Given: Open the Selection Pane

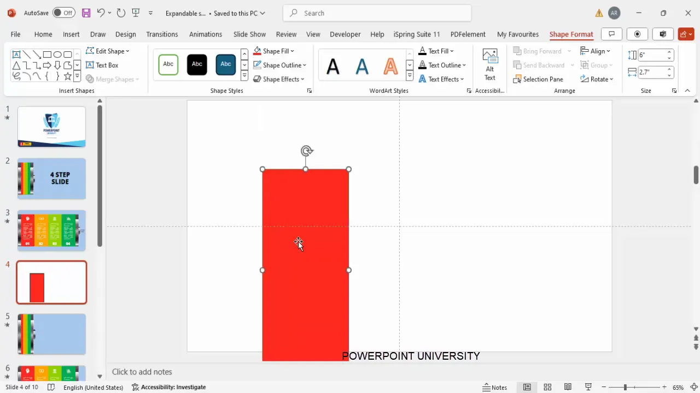Looking at the screenshot, I should coord(538,79).
